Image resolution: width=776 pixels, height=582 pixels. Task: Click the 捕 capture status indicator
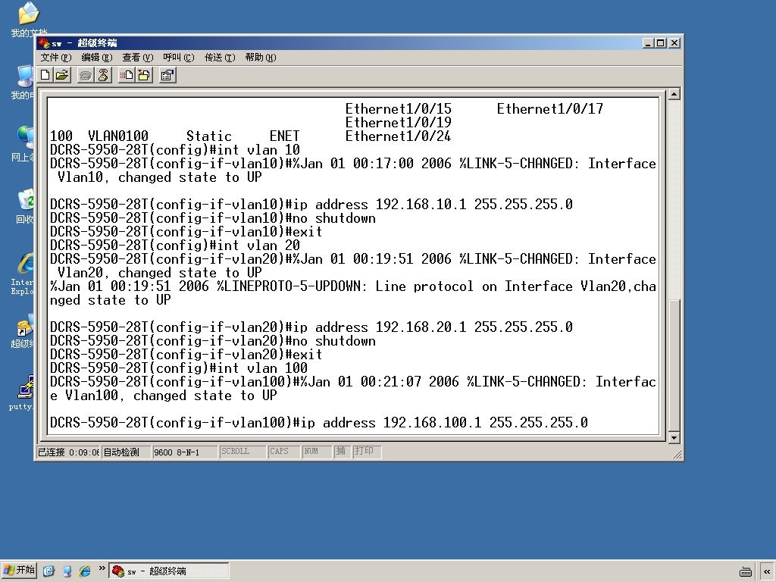click(342, 452)
